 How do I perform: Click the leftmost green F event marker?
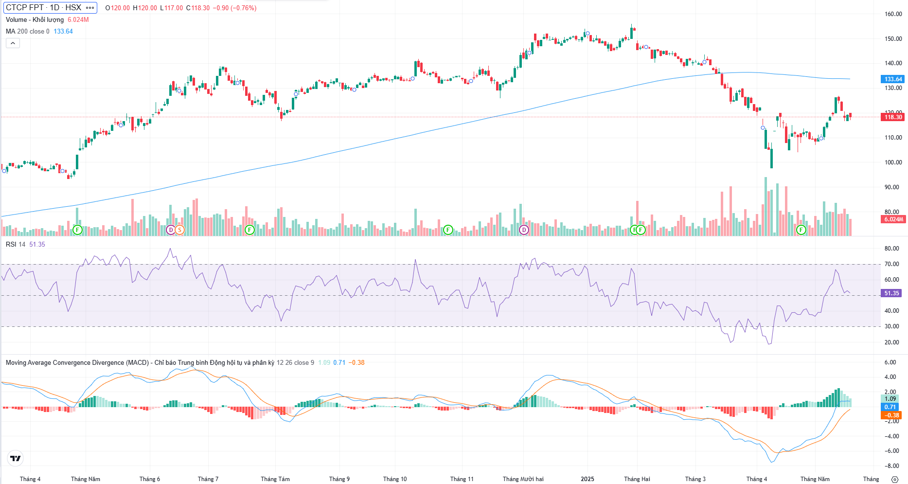[77, 230]
